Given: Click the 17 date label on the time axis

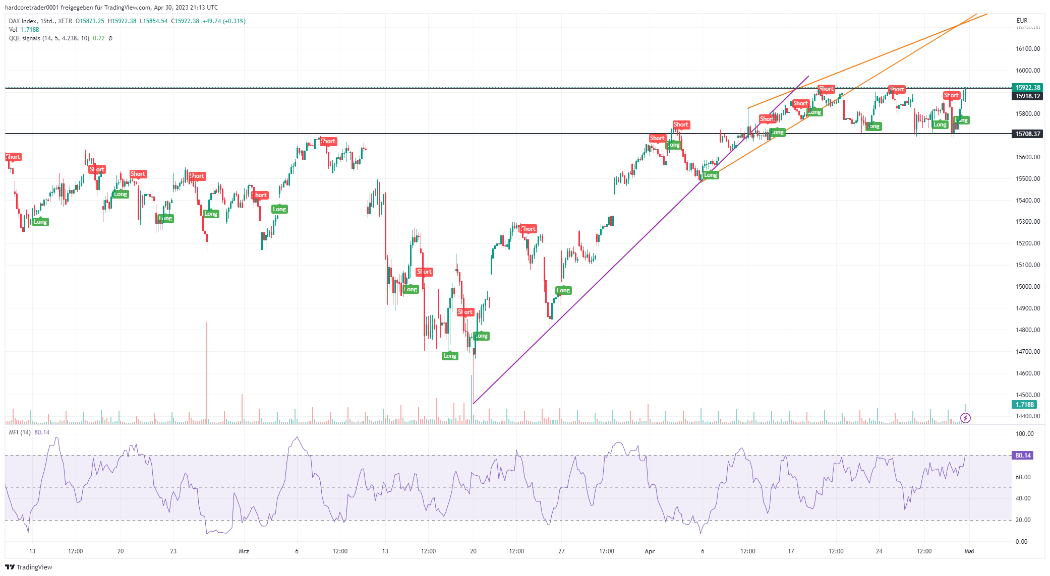Looking at the screenshot, I should click(791, 551).
